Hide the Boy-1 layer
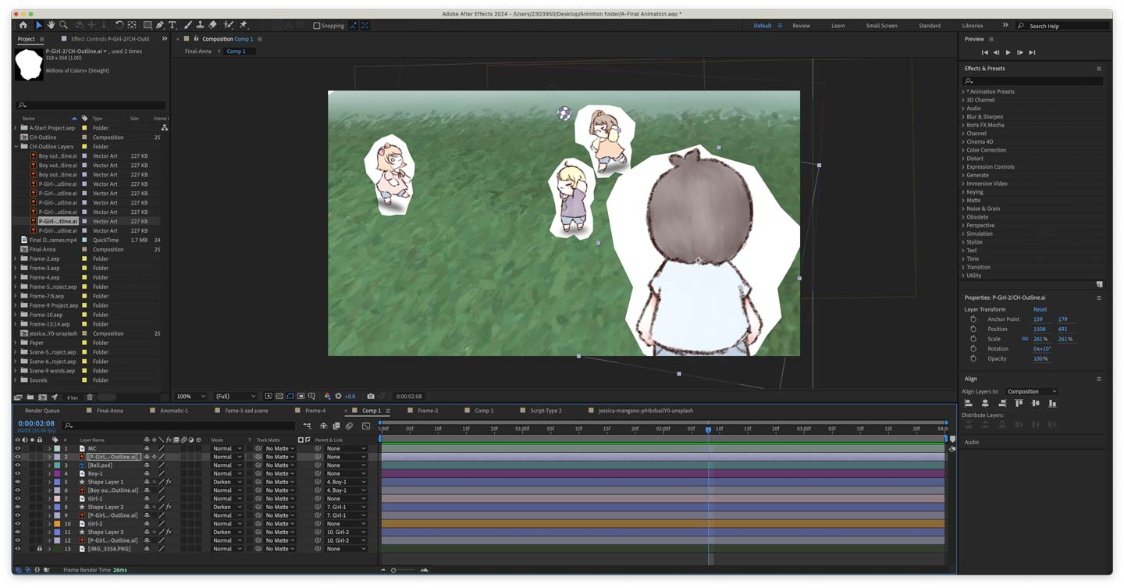1124x588 pixels. 17,473
